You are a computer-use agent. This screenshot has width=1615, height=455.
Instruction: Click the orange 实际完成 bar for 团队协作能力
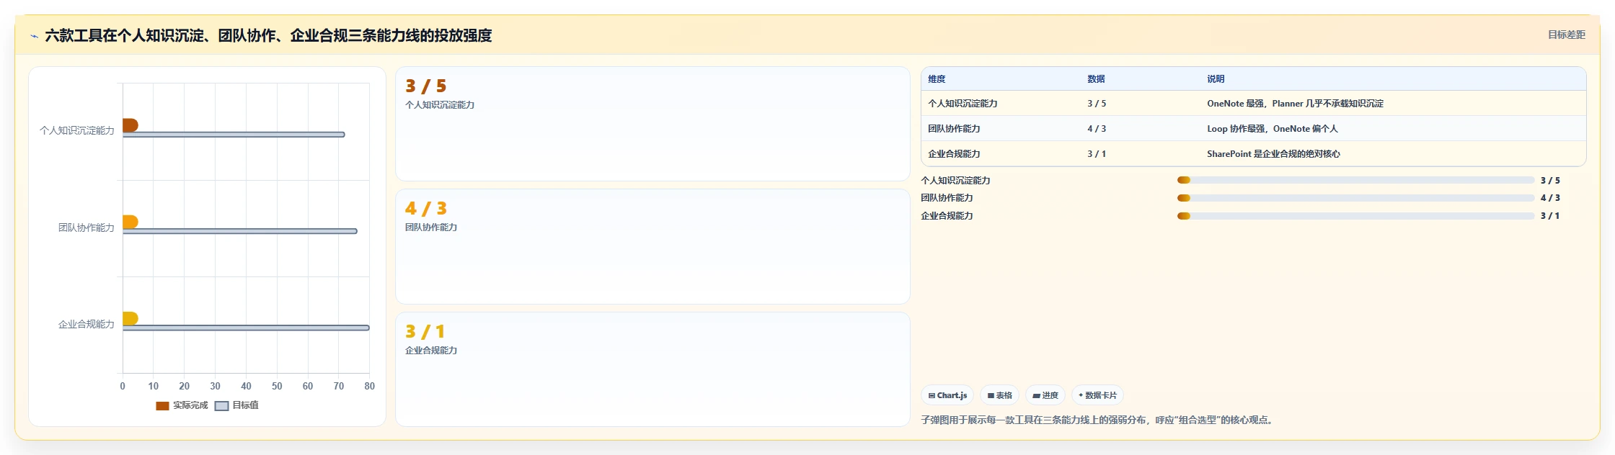coord(130,222)
